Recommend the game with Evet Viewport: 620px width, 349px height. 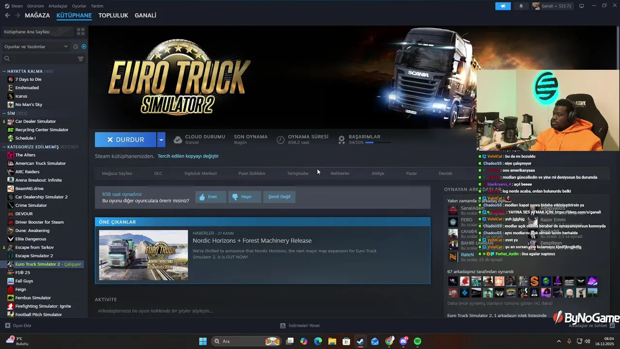click(211, 197)
